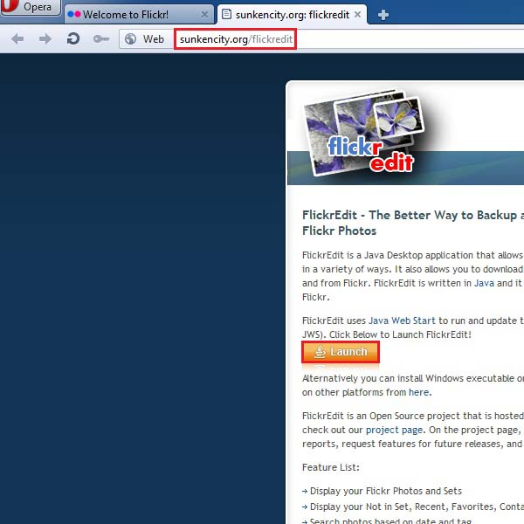
Task: Open the Opera menu button
Action: click(30, 7)
